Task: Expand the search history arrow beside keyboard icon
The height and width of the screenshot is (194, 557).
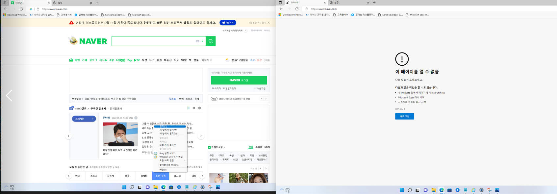Action: click(x=202, y=41)
